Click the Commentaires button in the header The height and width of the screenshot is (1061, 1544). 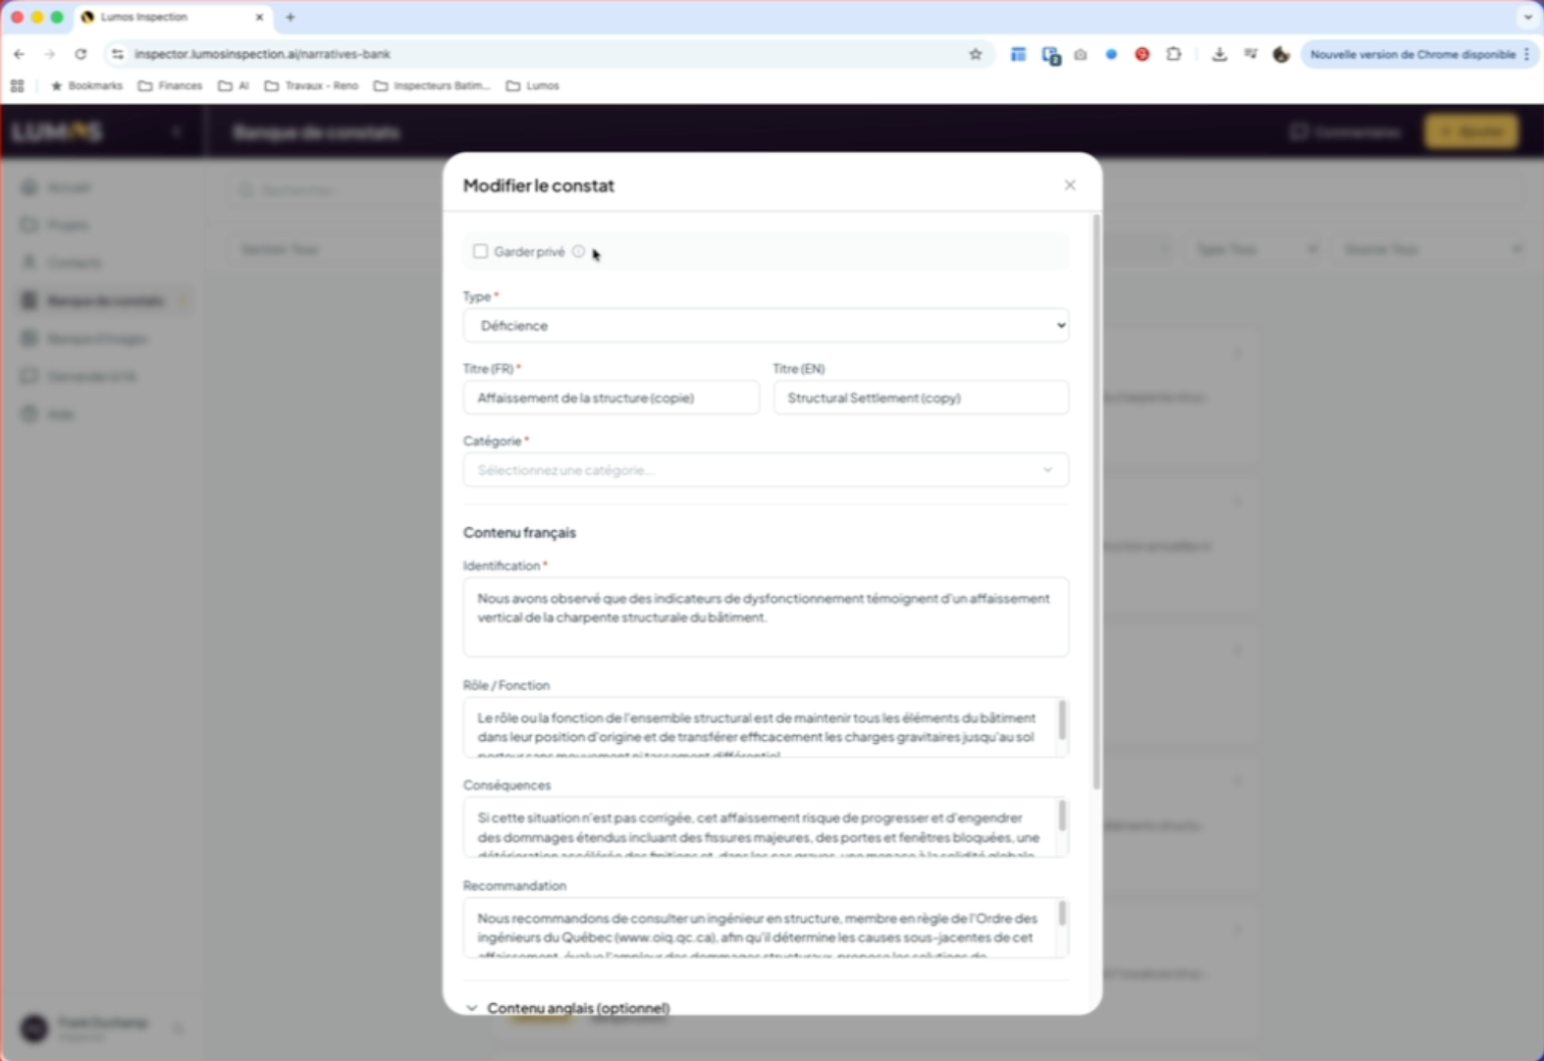pyautogui.click(x=1346, y=132)
